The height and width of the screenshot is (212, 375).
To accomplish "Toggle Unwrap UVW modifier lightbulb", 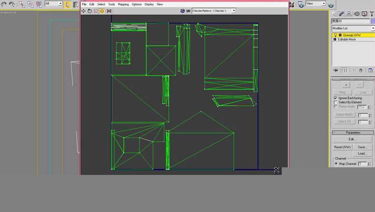I will tap(336, 35).
